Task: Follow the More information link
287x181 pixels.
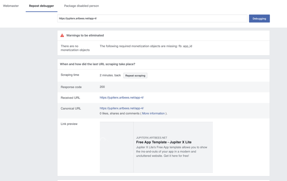Action: pyautogui.click(x=153, y=113)
